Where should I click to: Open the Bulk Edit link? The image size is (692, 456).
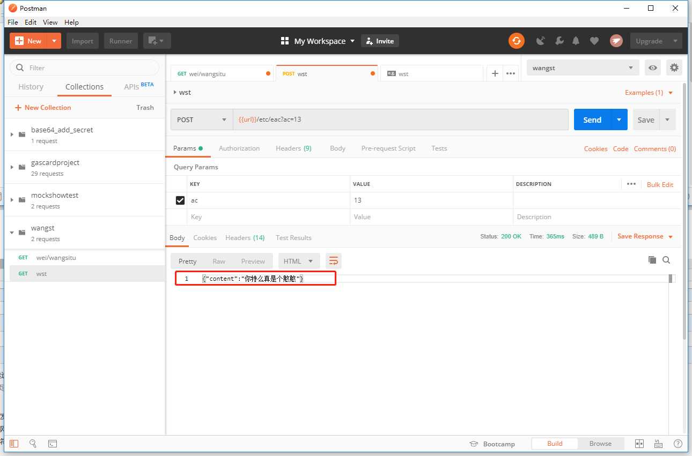pos(660,184)
